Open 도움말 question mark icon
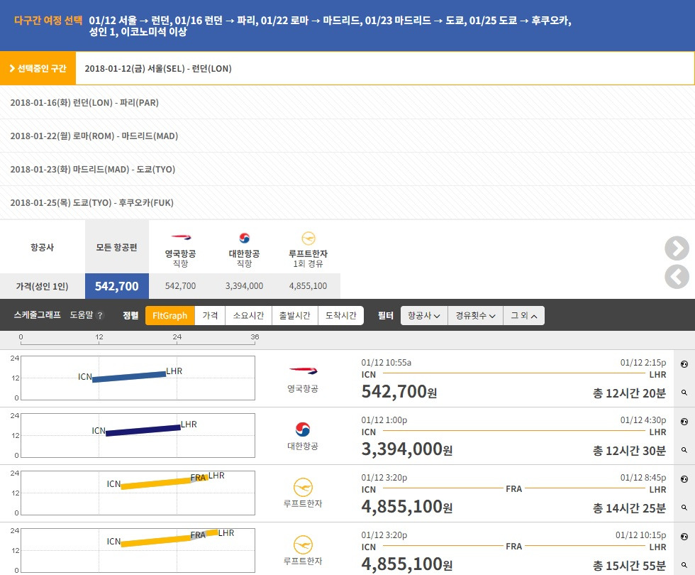695x575 pixels. click(x=100, y=315)
